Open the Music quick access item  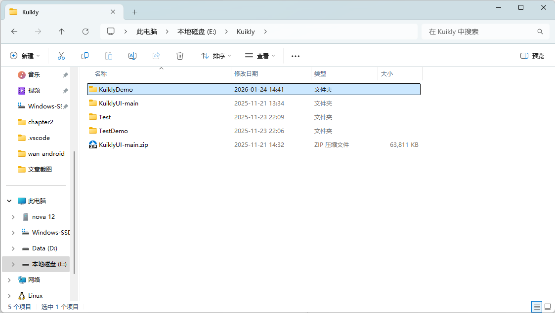(34, 74)
